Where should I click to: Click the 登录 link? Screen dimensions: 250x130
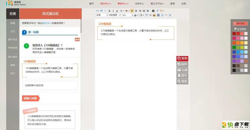[172, 4]
